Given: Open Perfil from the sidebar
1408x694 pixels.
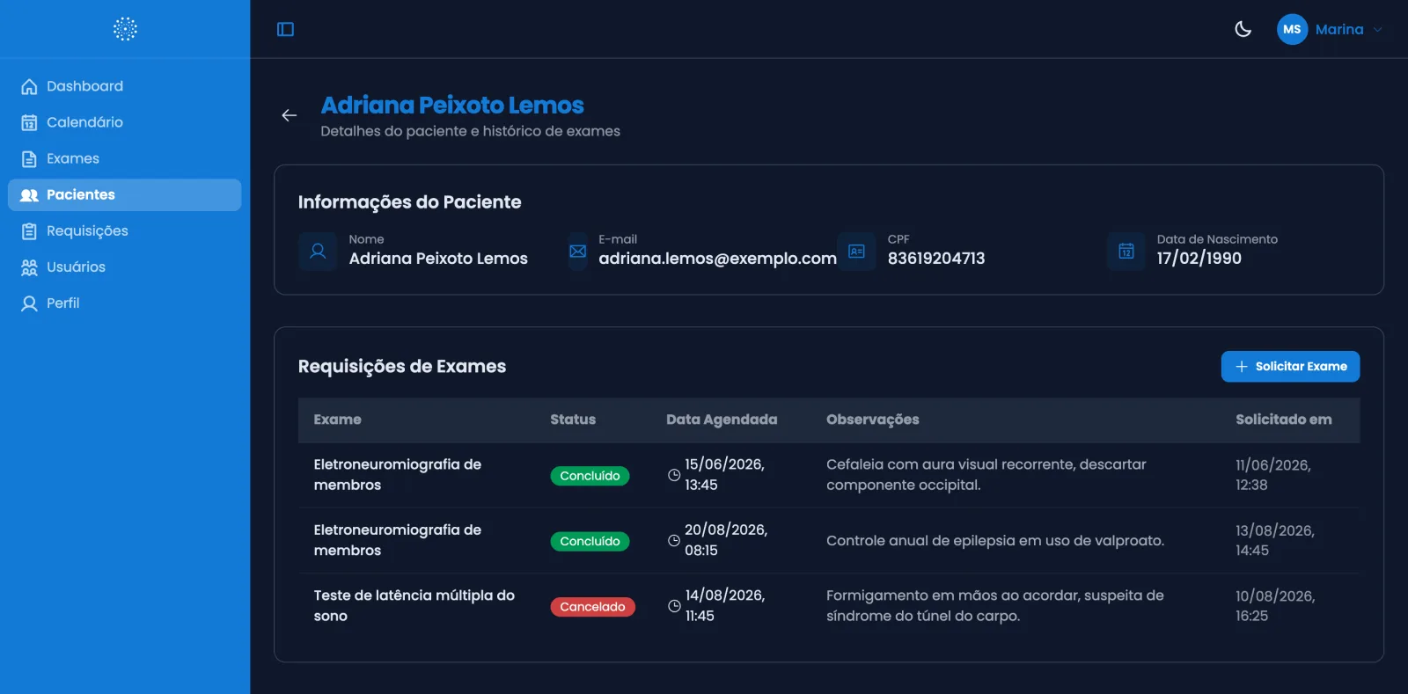Looking at the screenshot, I should 125,303.
